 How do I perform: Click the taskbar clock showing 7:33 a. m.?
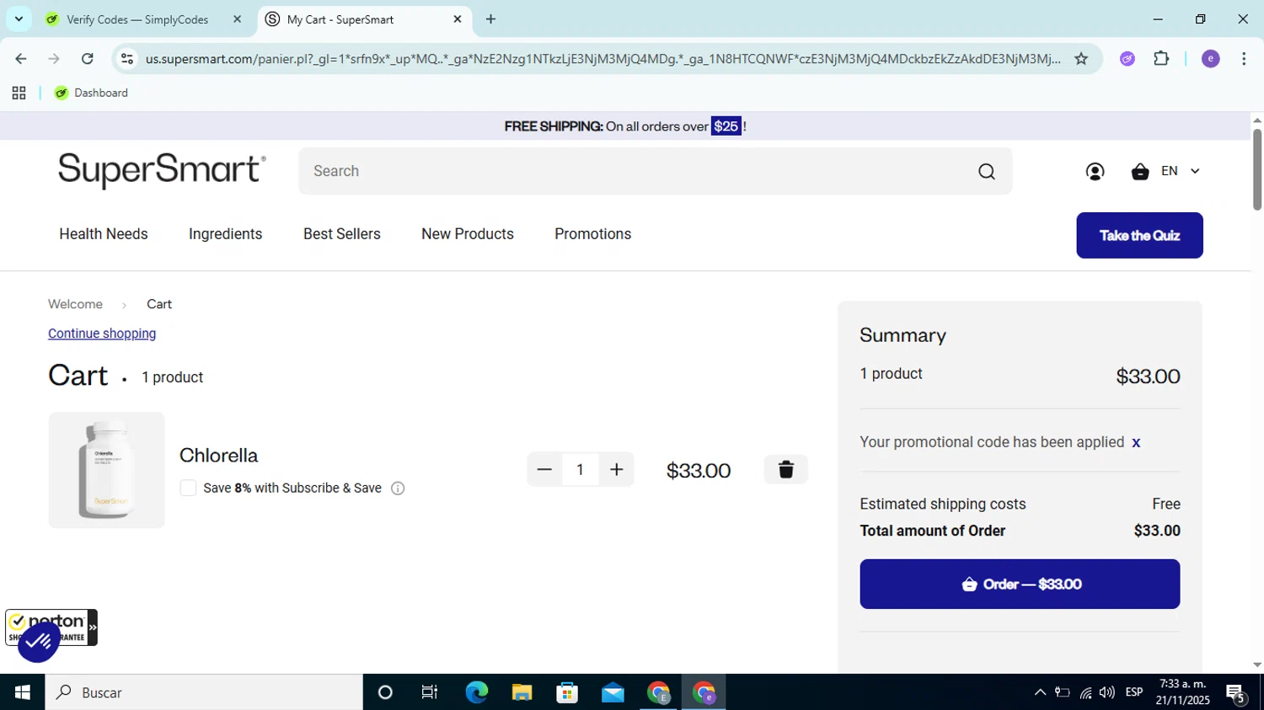[x=1183, y=692]
